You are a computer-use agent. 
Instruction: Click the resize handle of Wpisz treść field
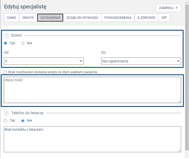pyautogui.click(x=179, y=101)
